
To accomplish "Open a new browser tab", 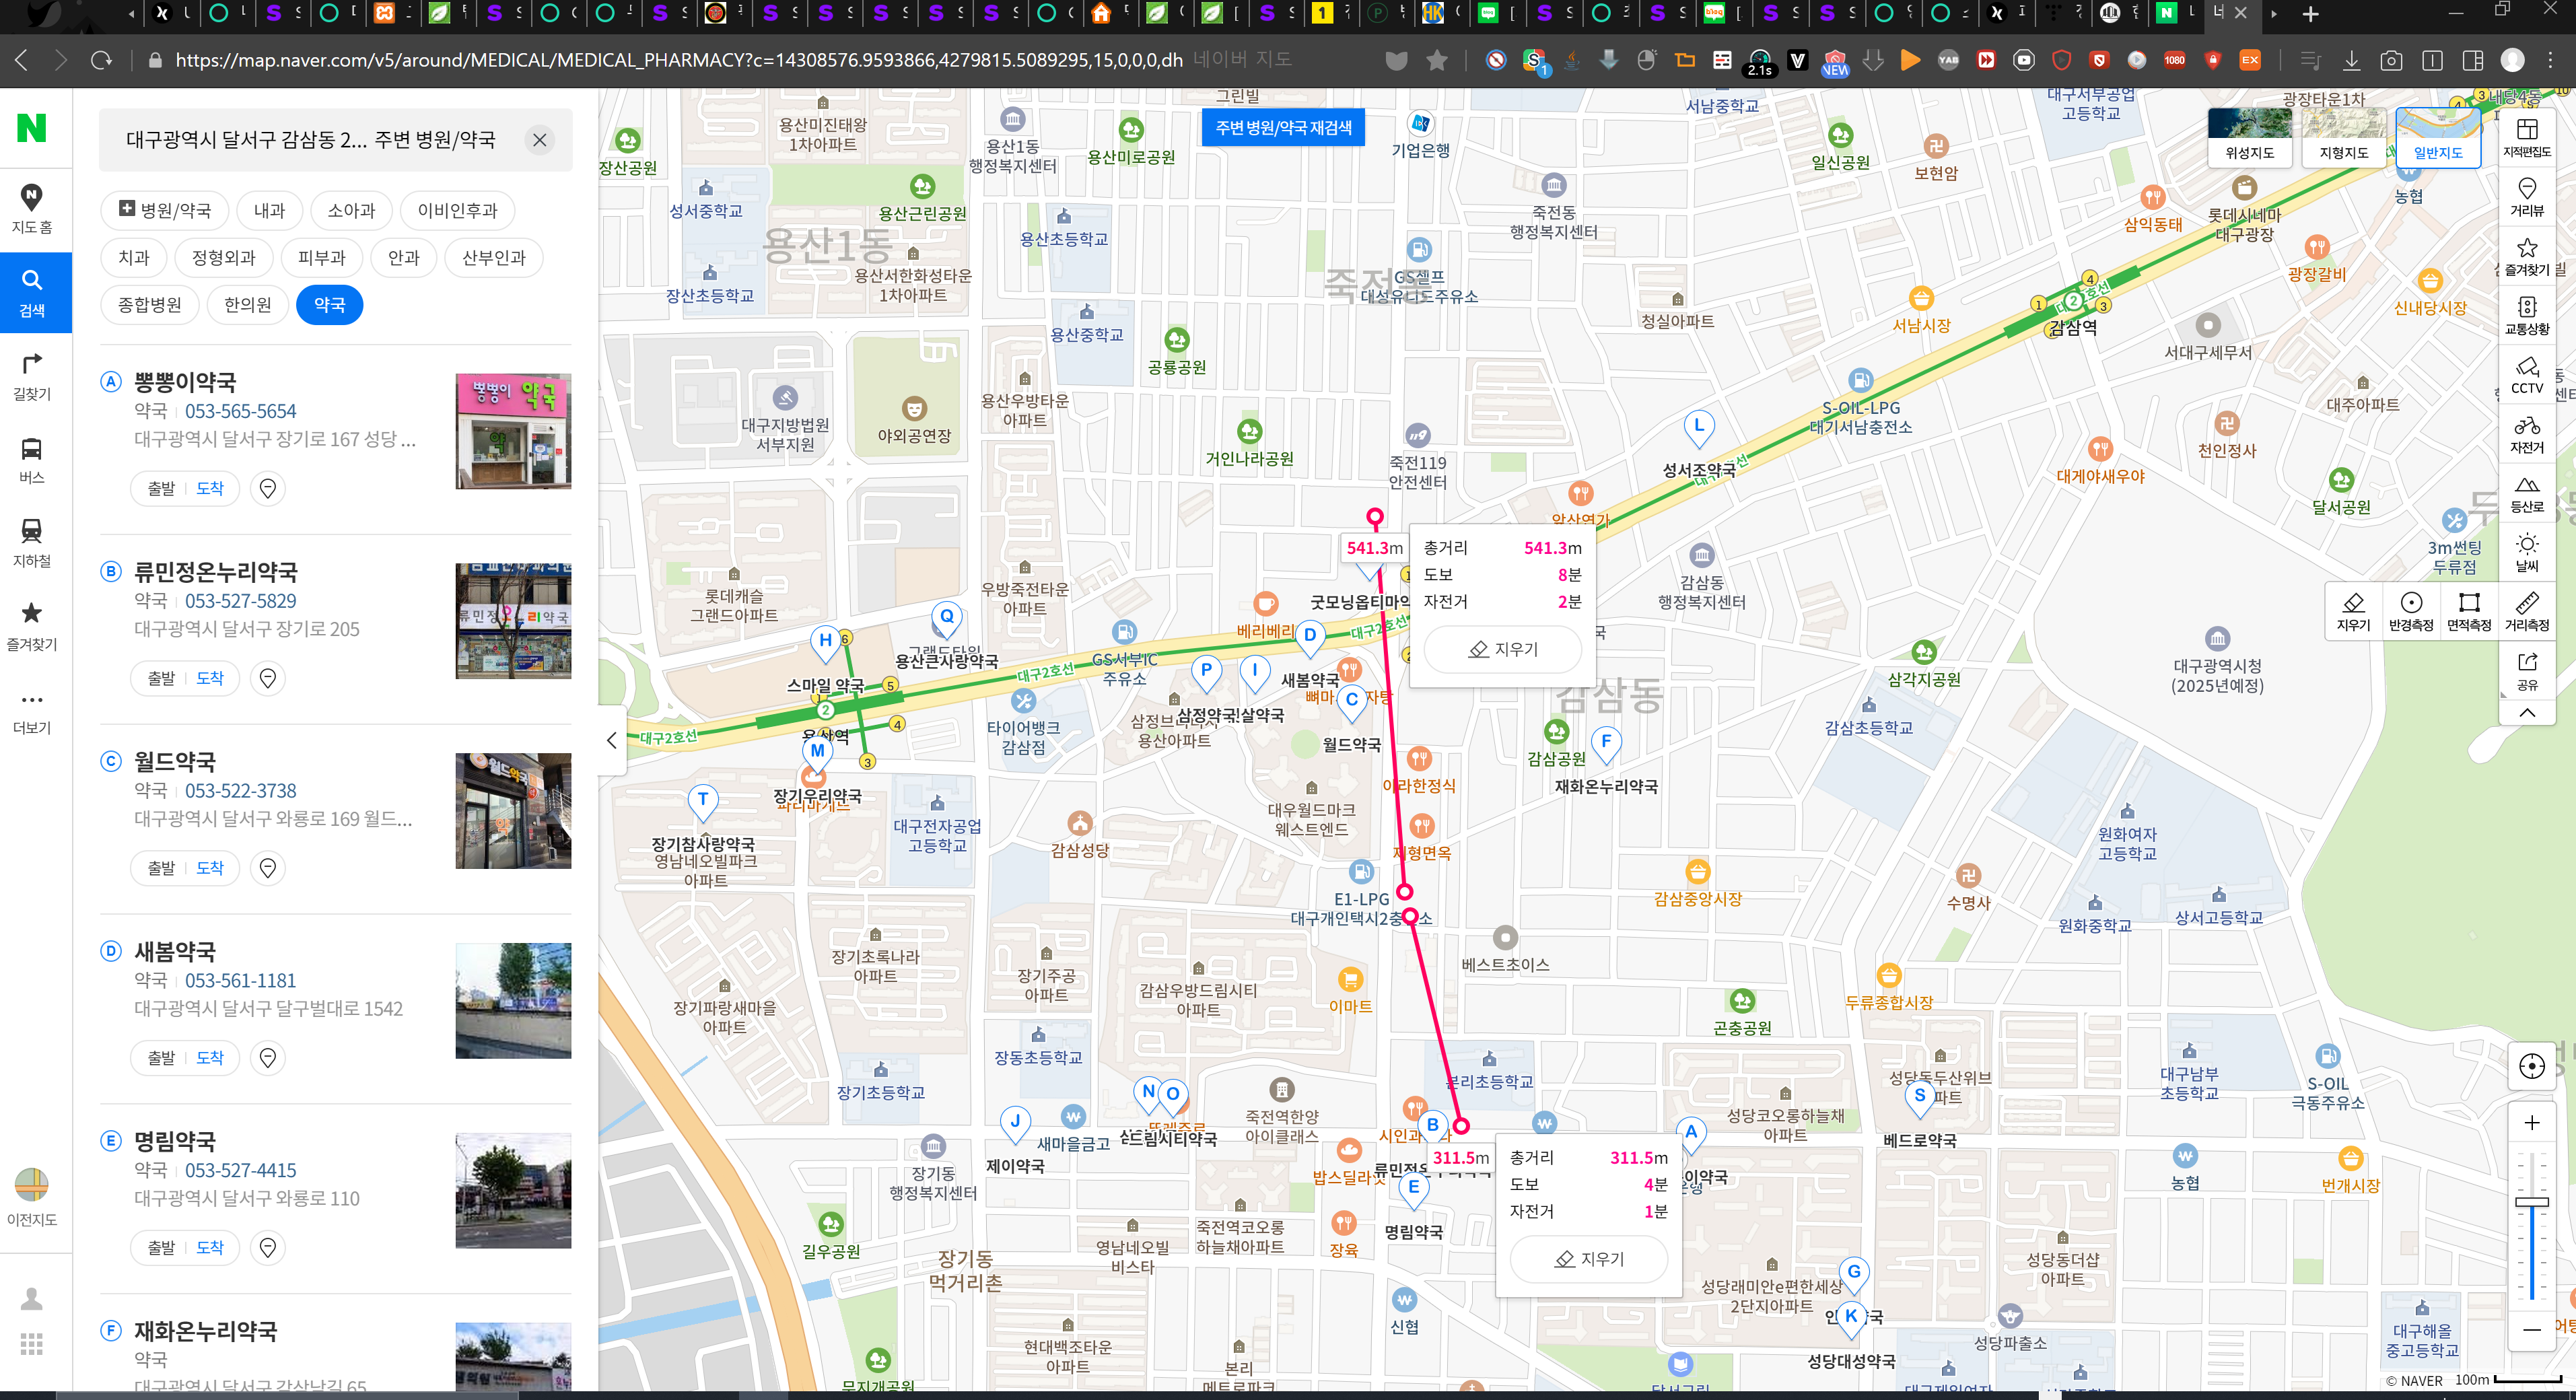I will point(2310,13).
